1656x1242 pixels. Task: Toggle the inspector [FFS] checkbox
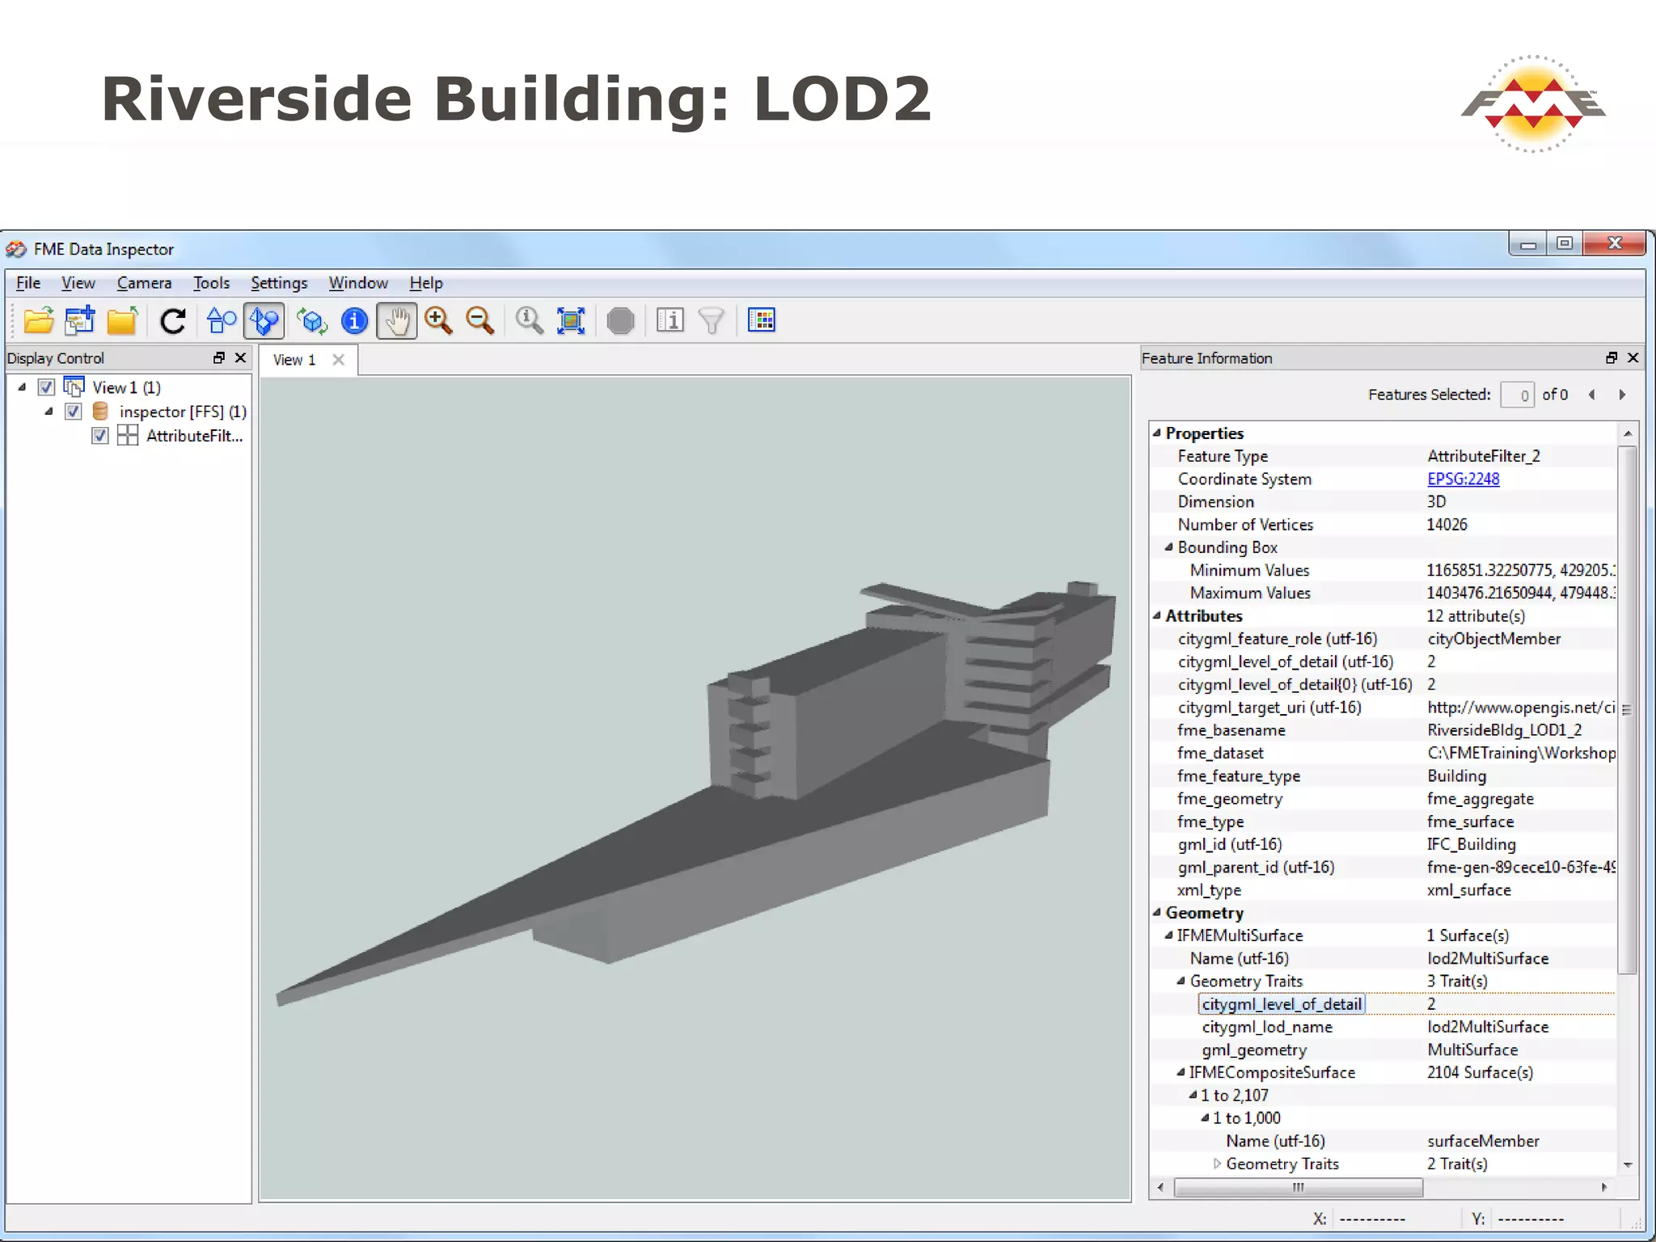73,412
